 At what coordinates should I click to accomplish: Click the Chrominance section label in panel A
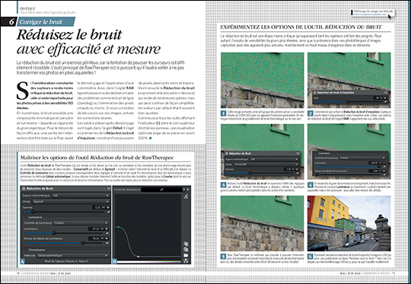click(37, 250)
